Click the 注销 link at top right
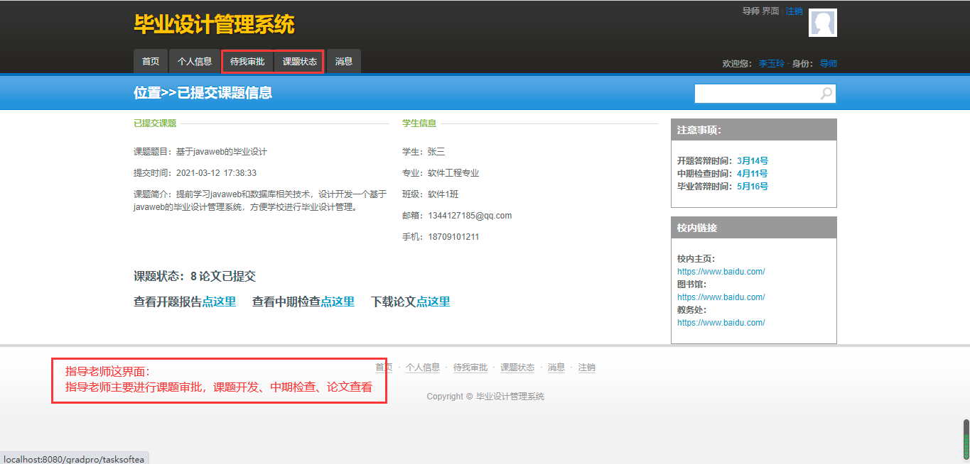 [794, 11]
